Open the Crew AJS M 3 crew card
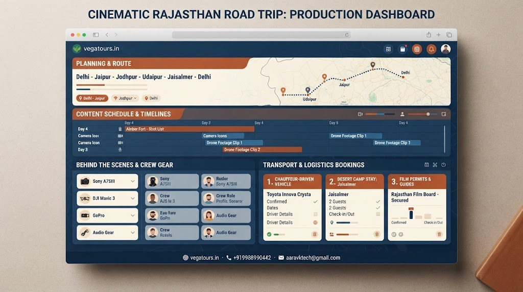This screenshot has height=292, width=523. tap(172, 199)
